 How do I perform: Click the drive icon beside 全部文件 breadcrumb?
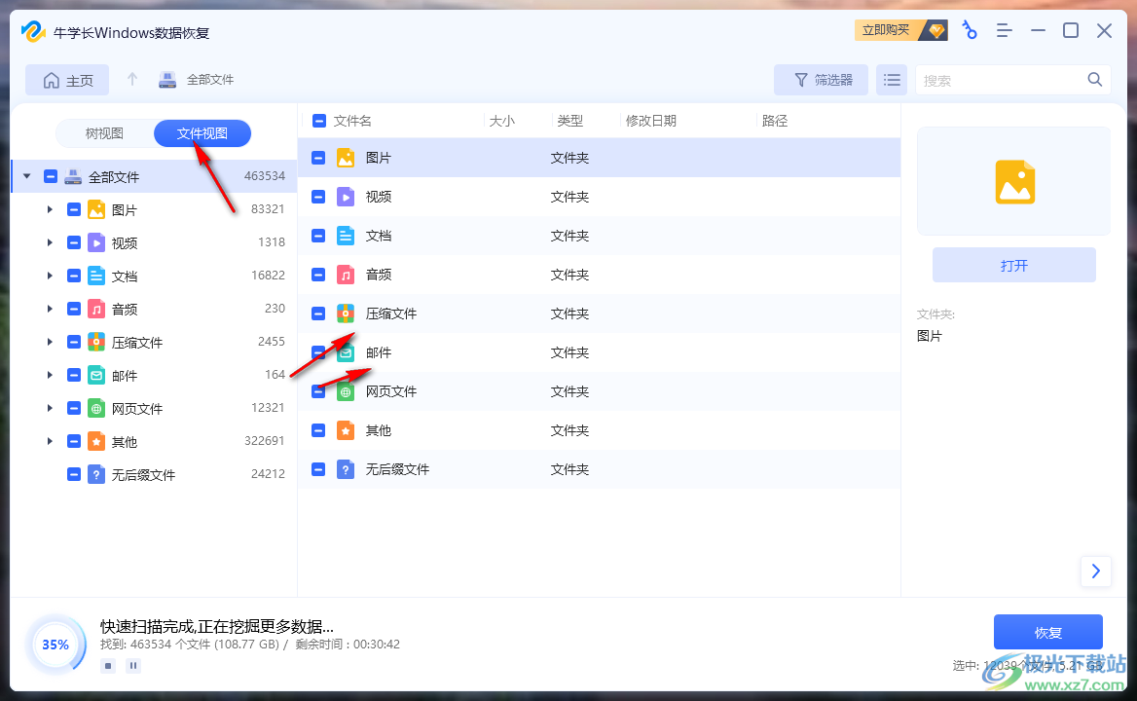point(167,80)
